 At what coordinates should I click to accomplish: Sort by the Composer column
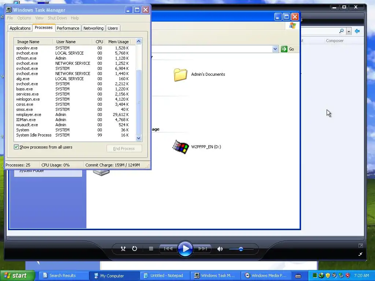coord(335,41)
